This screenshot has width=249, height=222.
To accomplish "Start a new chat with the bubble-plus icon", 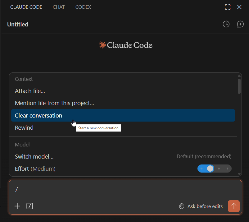I will point(240,24).
